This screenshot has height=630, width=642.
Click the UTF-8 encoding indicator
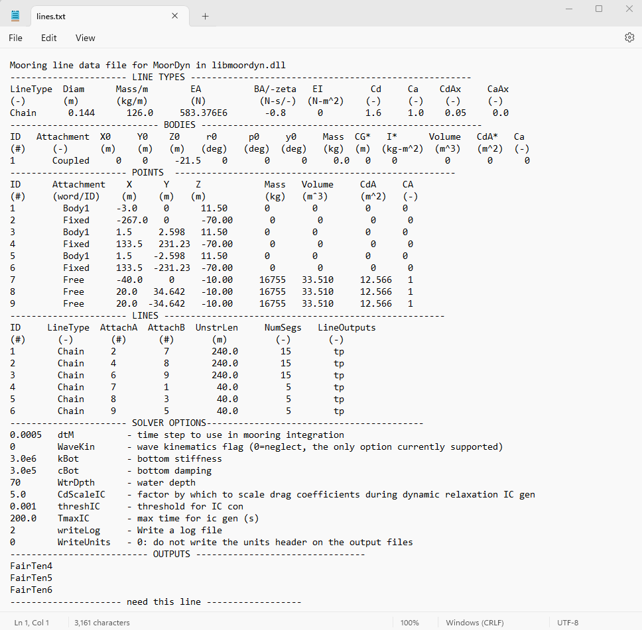[568, 623]
